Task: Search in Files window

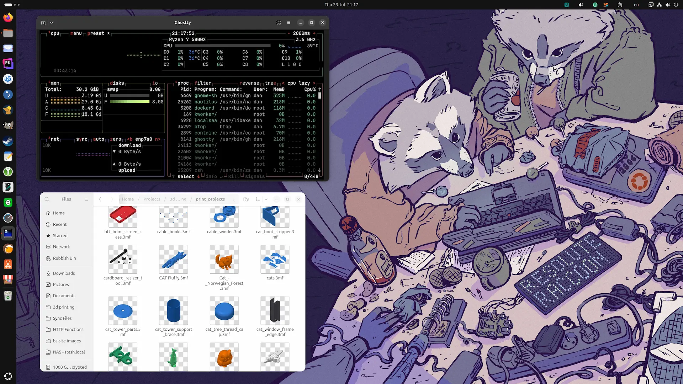Action: coord(47,199)
